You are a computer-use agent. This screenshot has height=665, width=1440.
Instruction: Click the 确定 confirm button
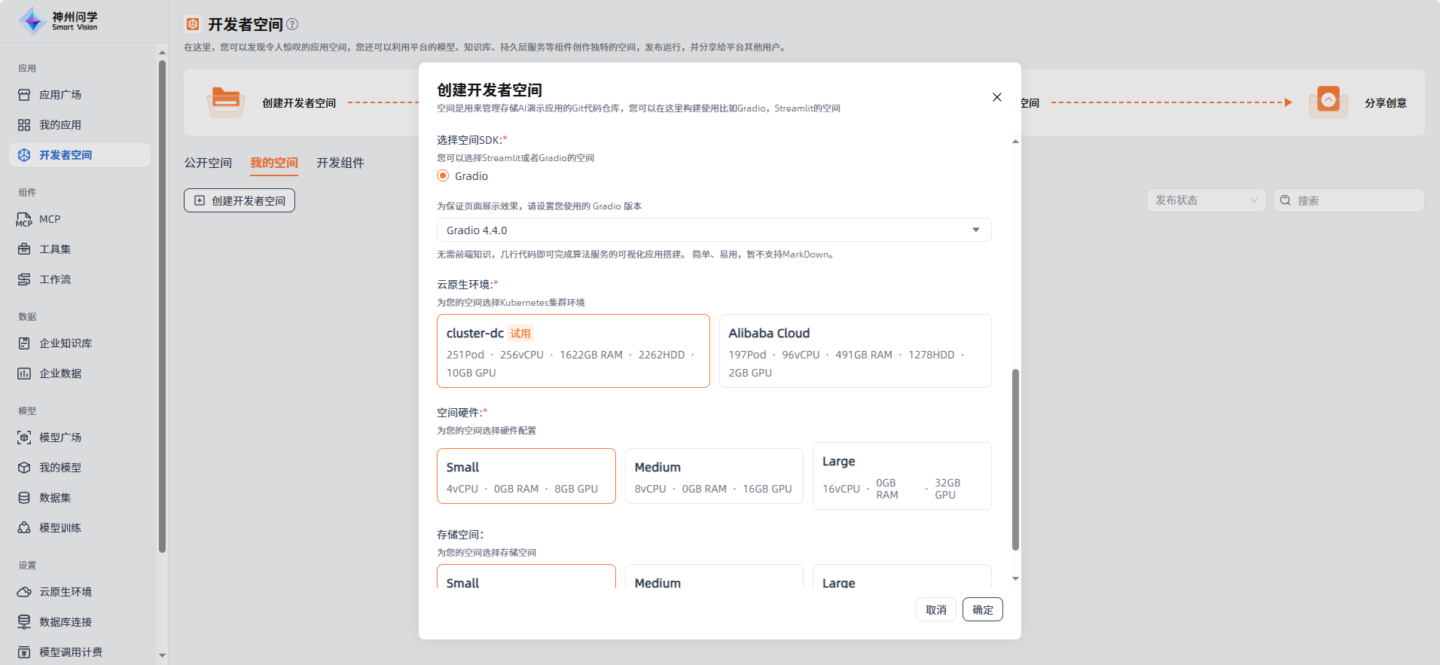(982, 610)
